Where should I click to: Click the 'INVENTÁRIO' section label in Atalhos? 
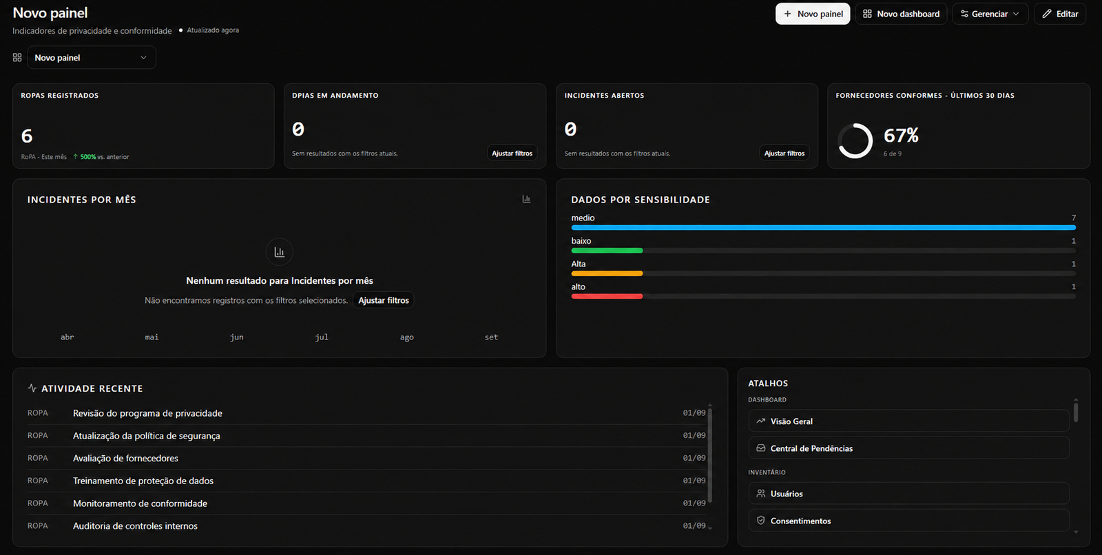coord(767,472)
